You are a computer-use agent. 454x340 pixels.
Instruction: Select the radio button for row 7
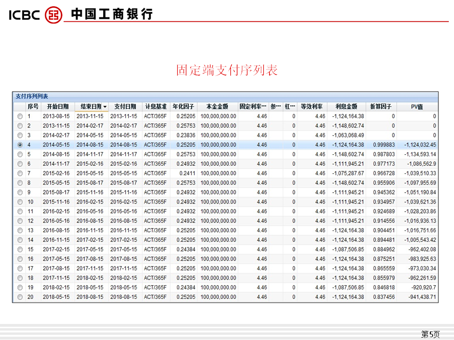pos(20,173)
